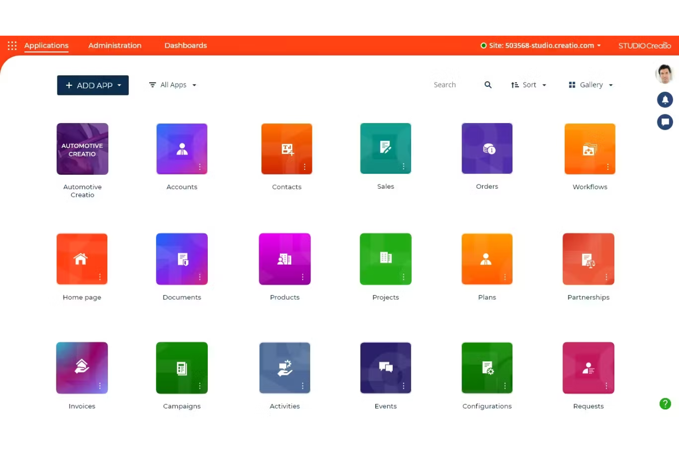Open the Dashboards menu item

click(186, 45)
